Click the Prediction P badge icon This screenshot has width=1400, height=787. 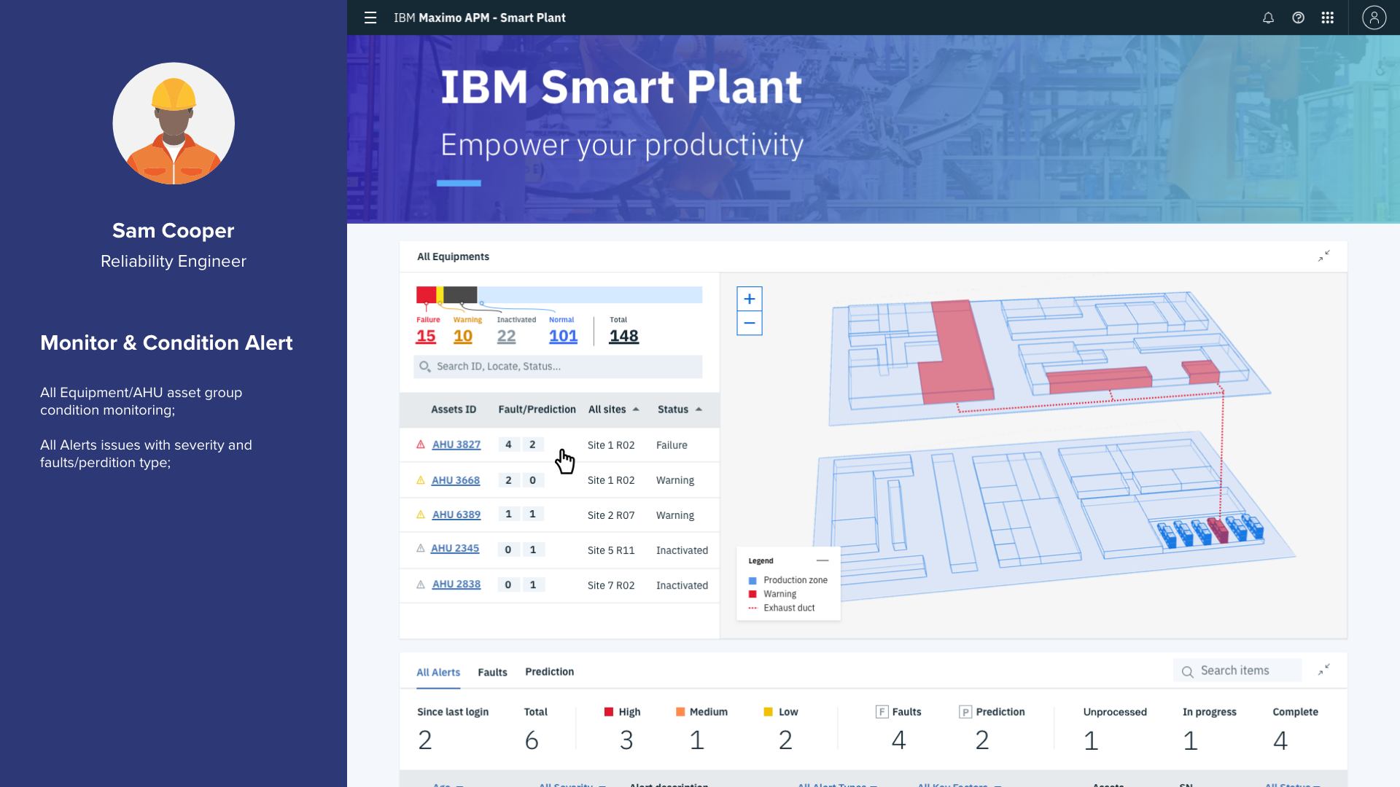[x=965, y=712]
